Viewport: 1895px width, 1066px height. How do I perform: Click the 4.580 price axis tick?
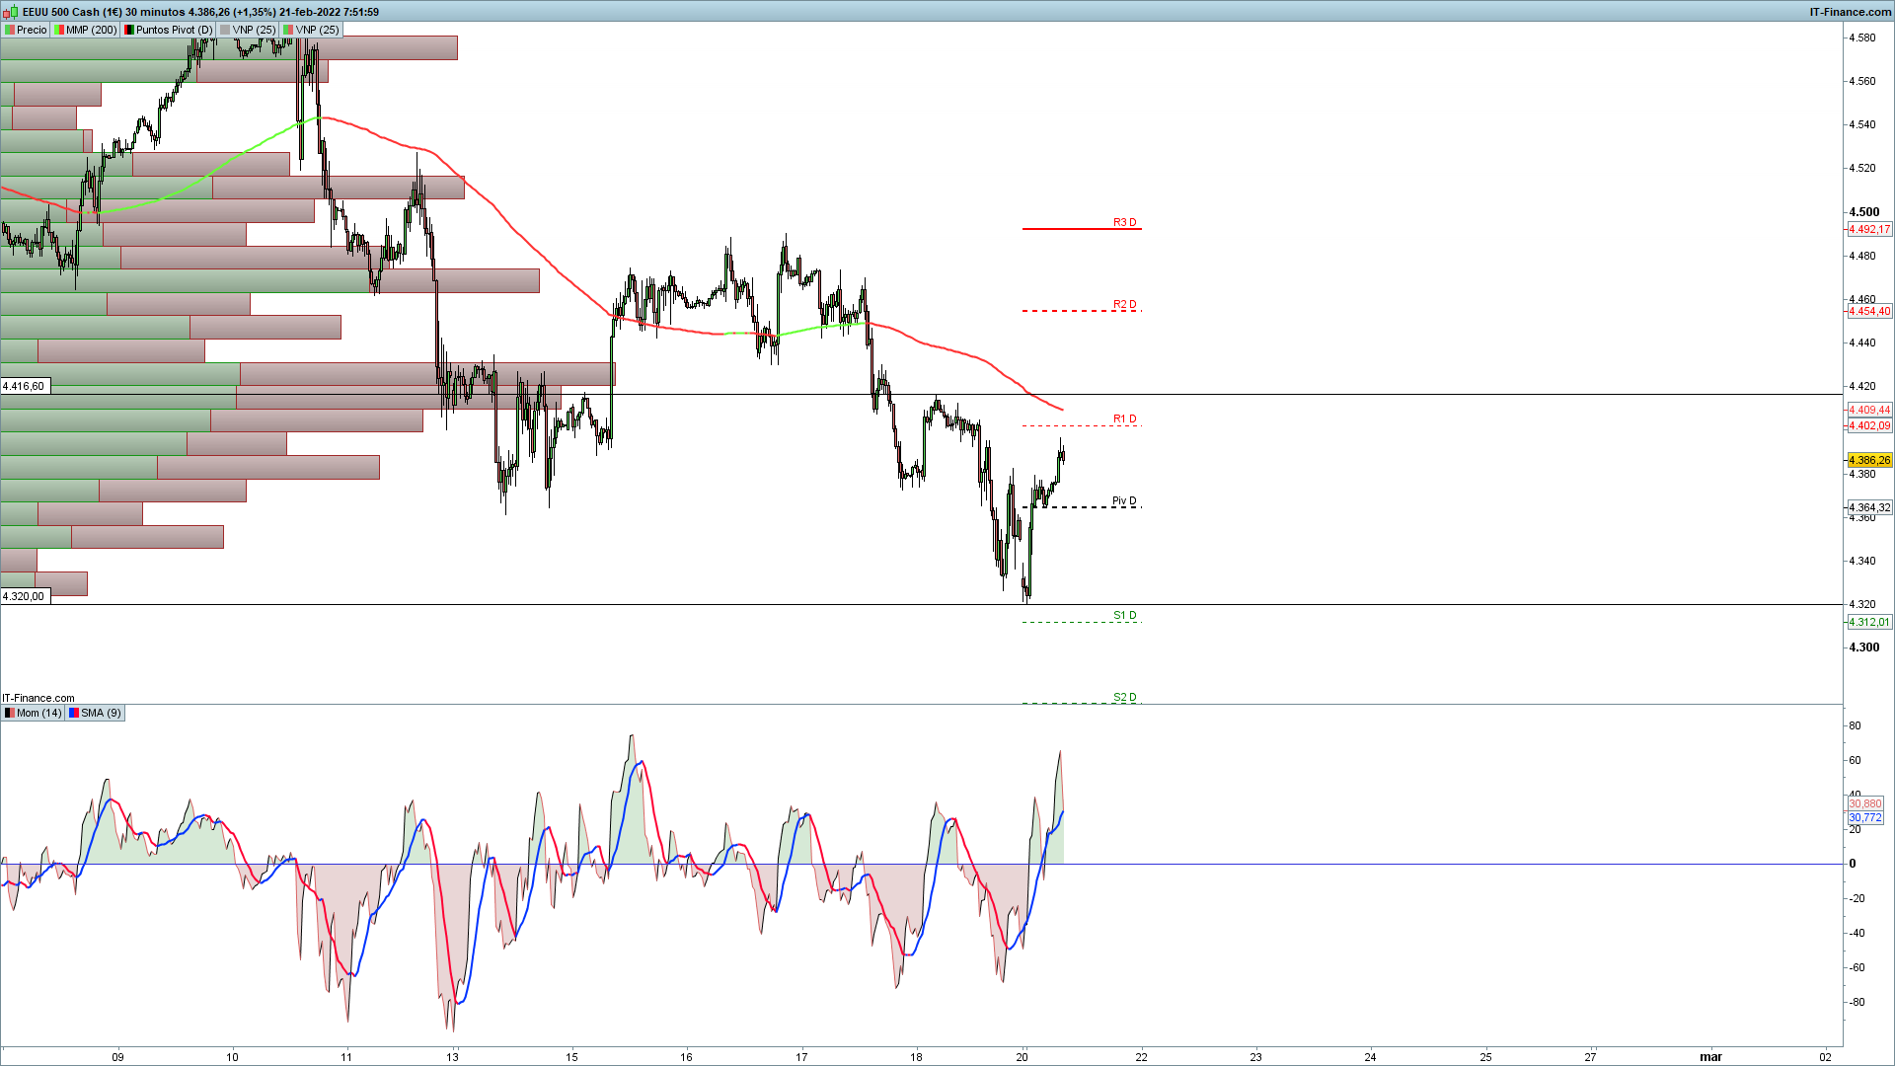[1862, 38]
